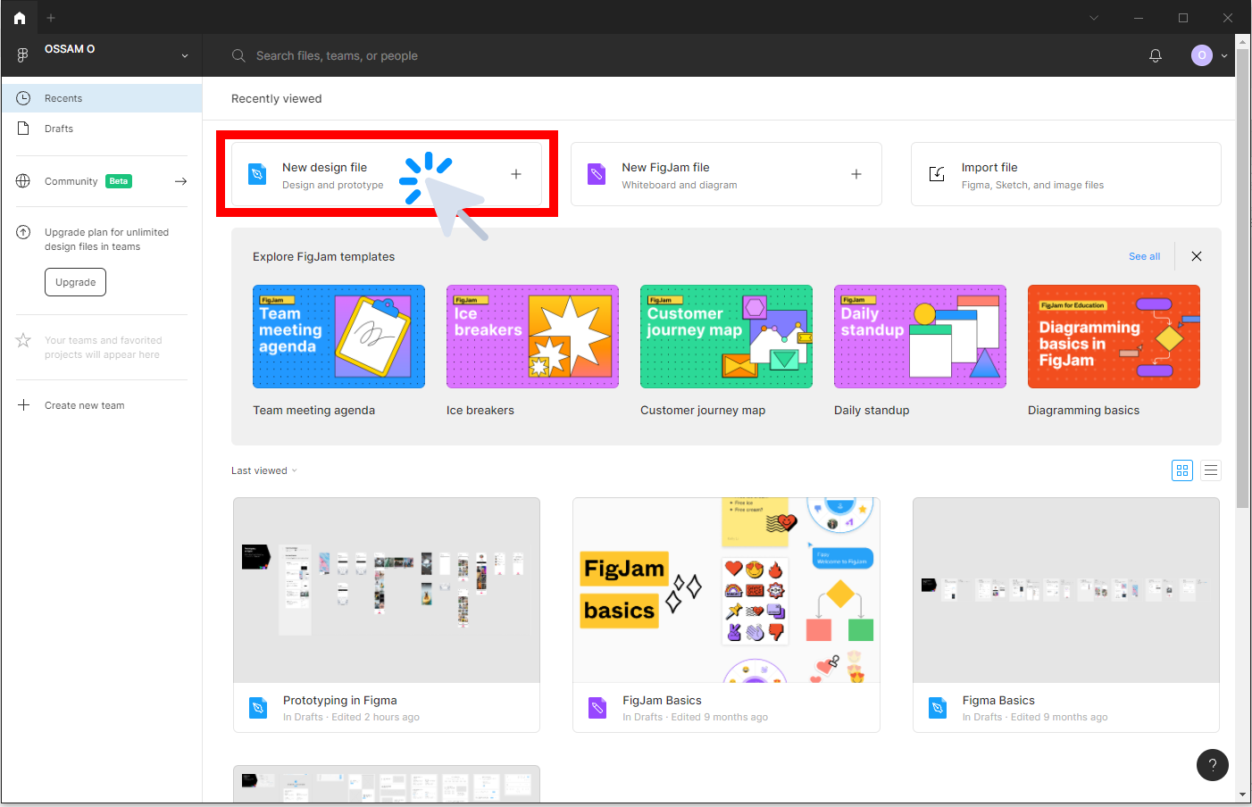Click the Import file icon

coord(937,174)
